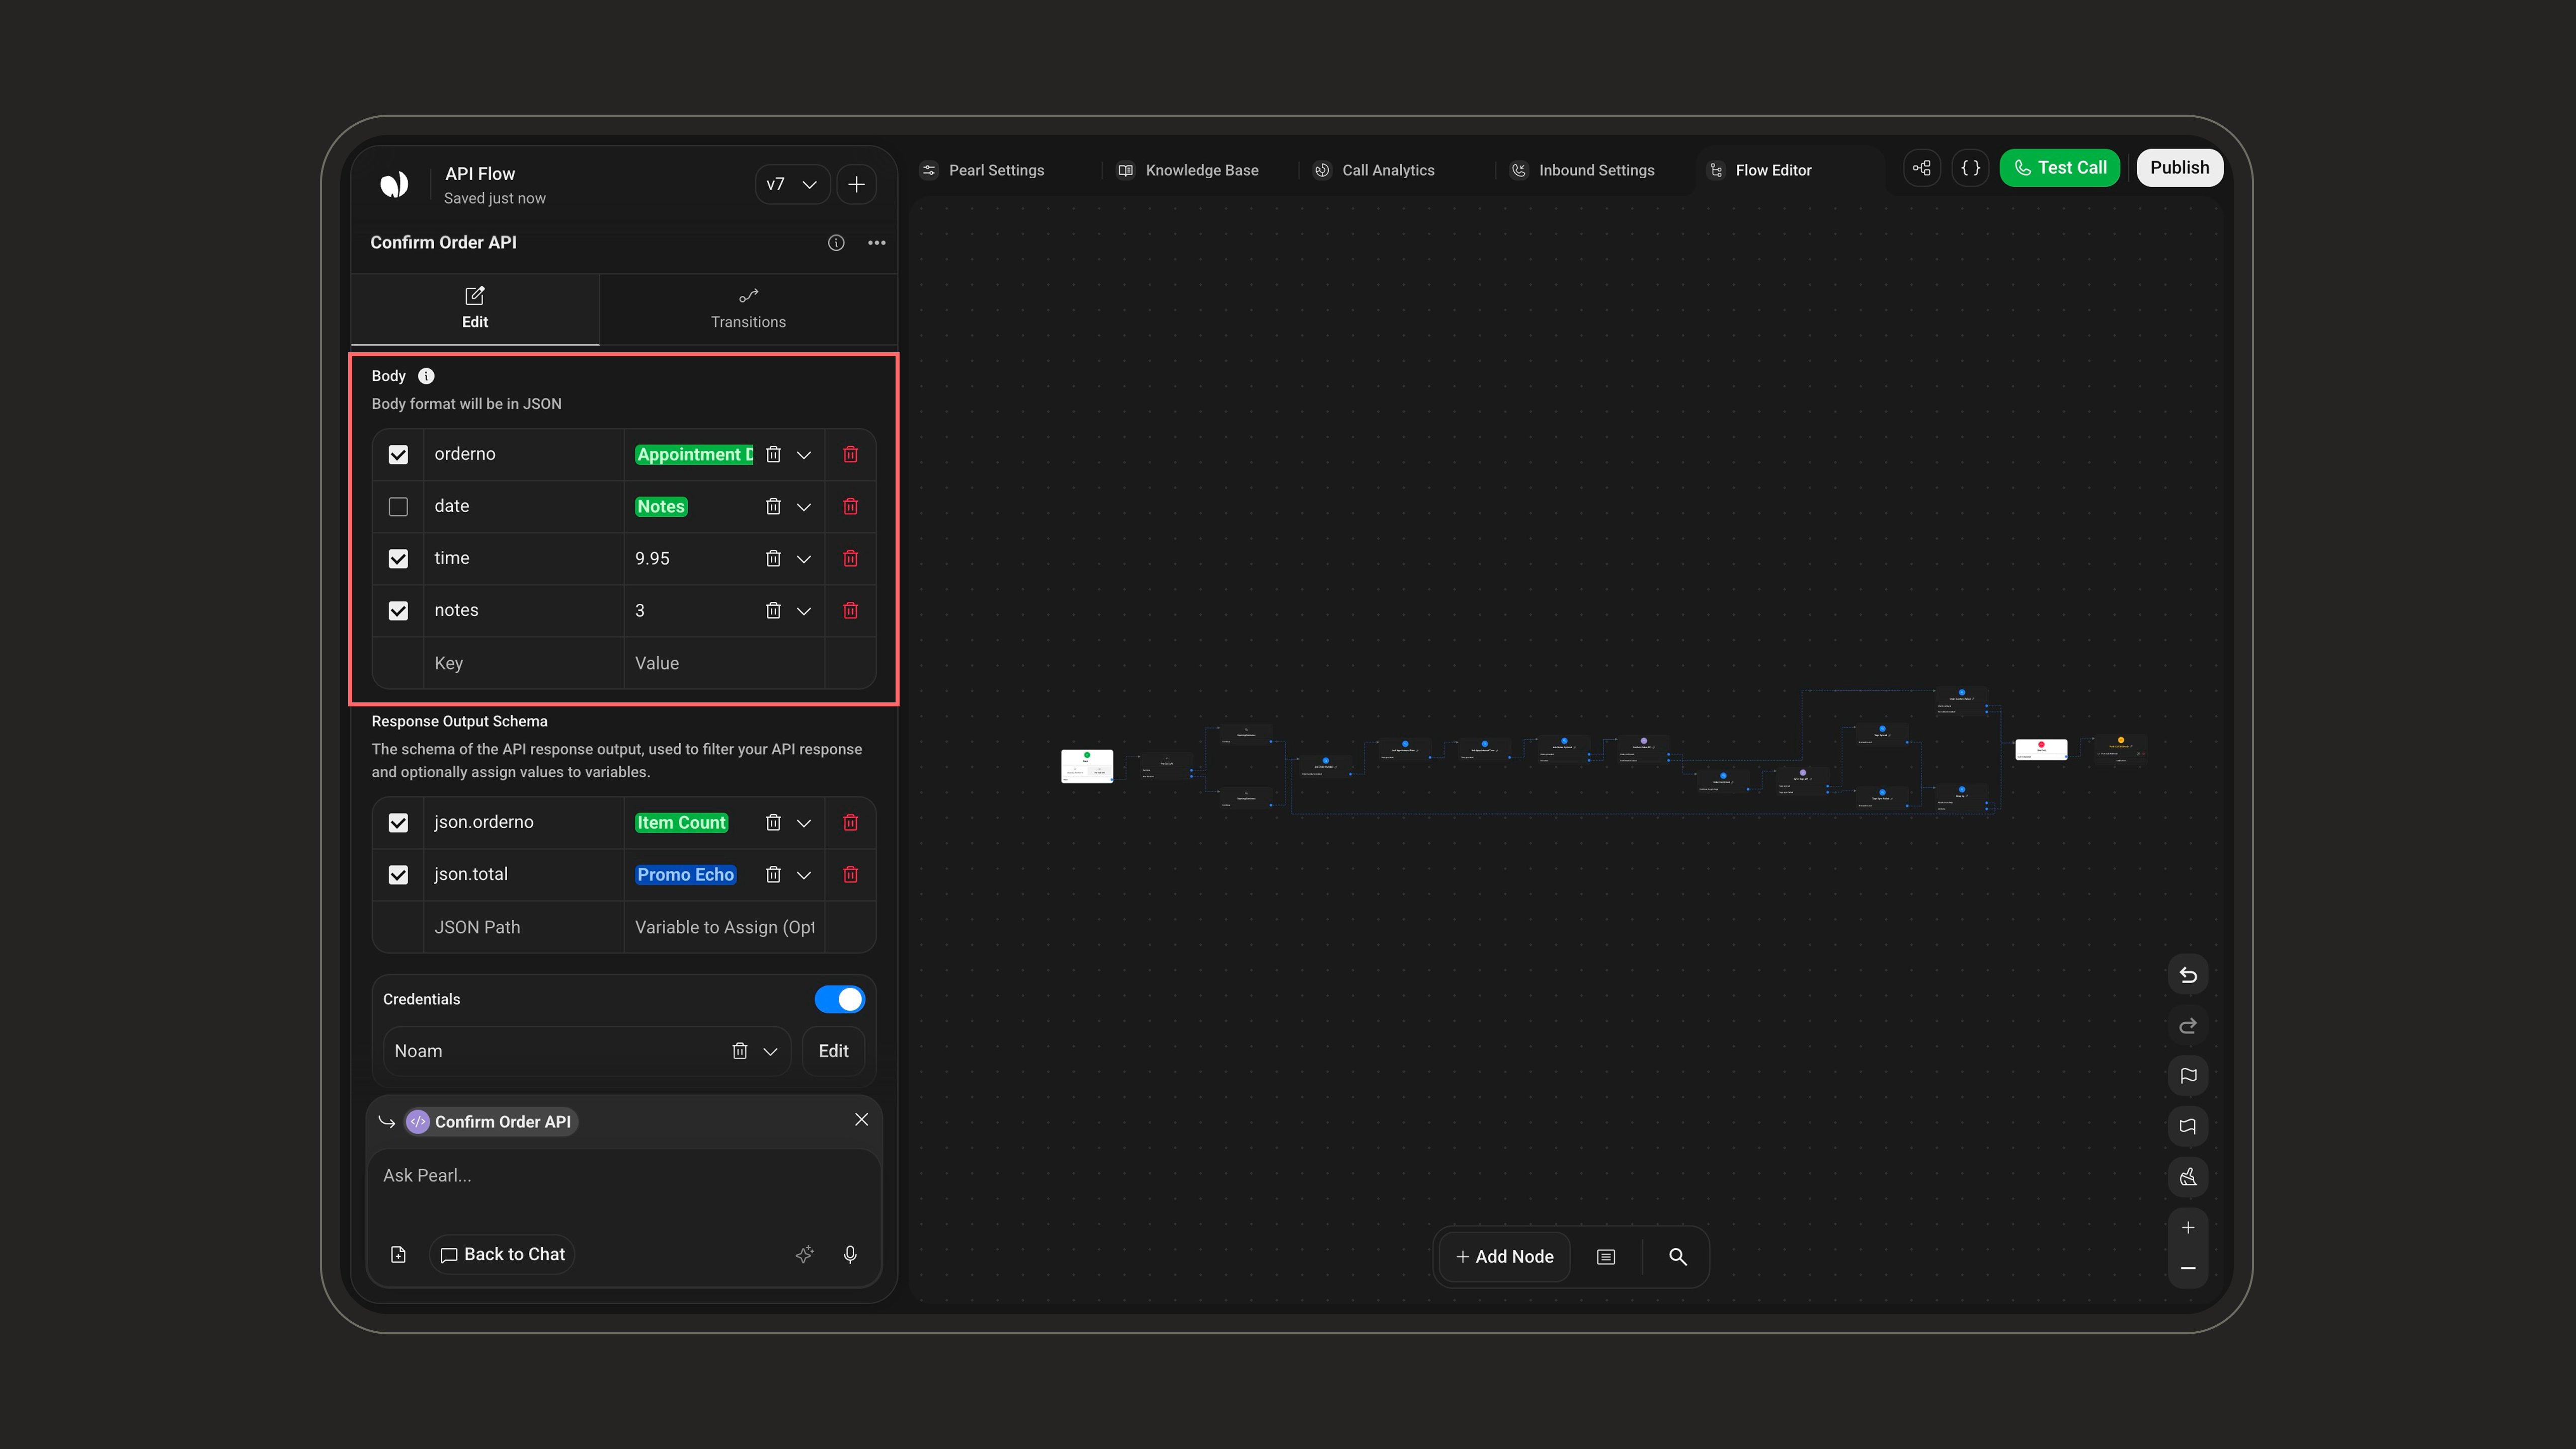Zoom out with the minus icon on canvas
The width and height of the screenshot is (2576, 1449).
coord(2188,1268)
